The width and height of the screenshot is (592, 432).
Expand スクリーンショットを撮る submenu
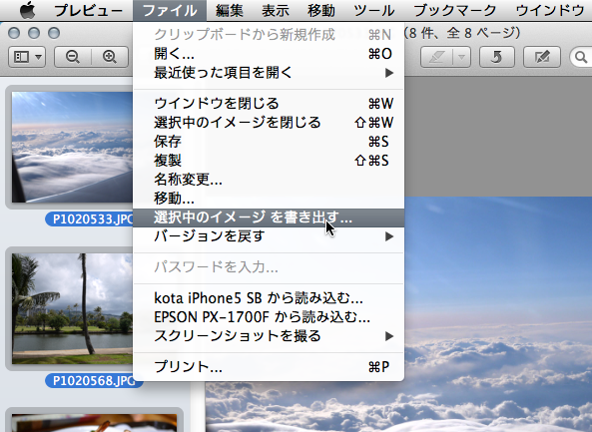click(x=269, y=336)
